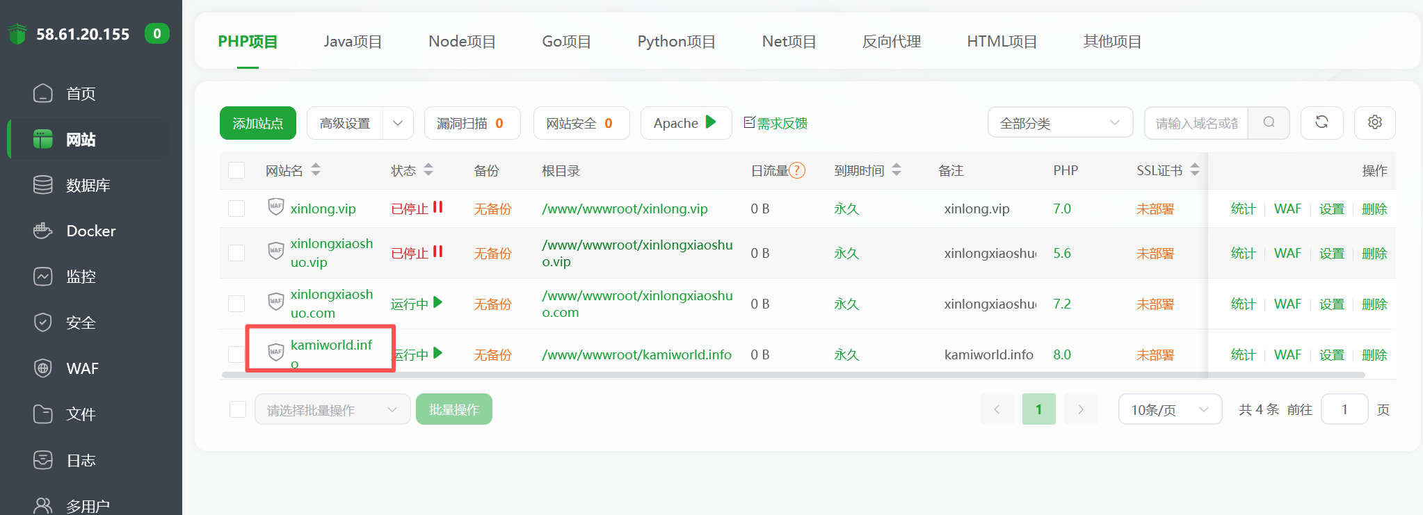
Task: Open the table settings gear icon
Action: click(1374, 123)
